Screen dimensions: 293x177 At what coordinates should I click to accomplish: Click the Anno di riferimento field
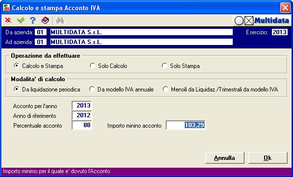click(82, 115)
